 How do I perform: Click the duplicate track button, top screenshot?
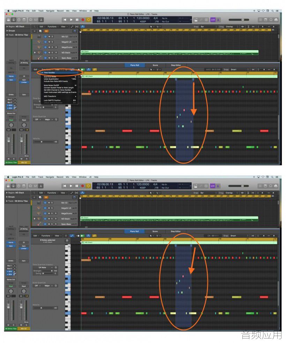[40, 31]
